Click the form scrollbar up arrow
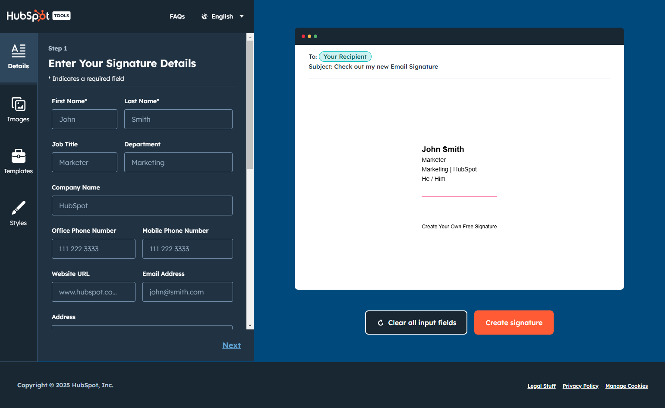 pyautogui.click(x=250, y=37)
